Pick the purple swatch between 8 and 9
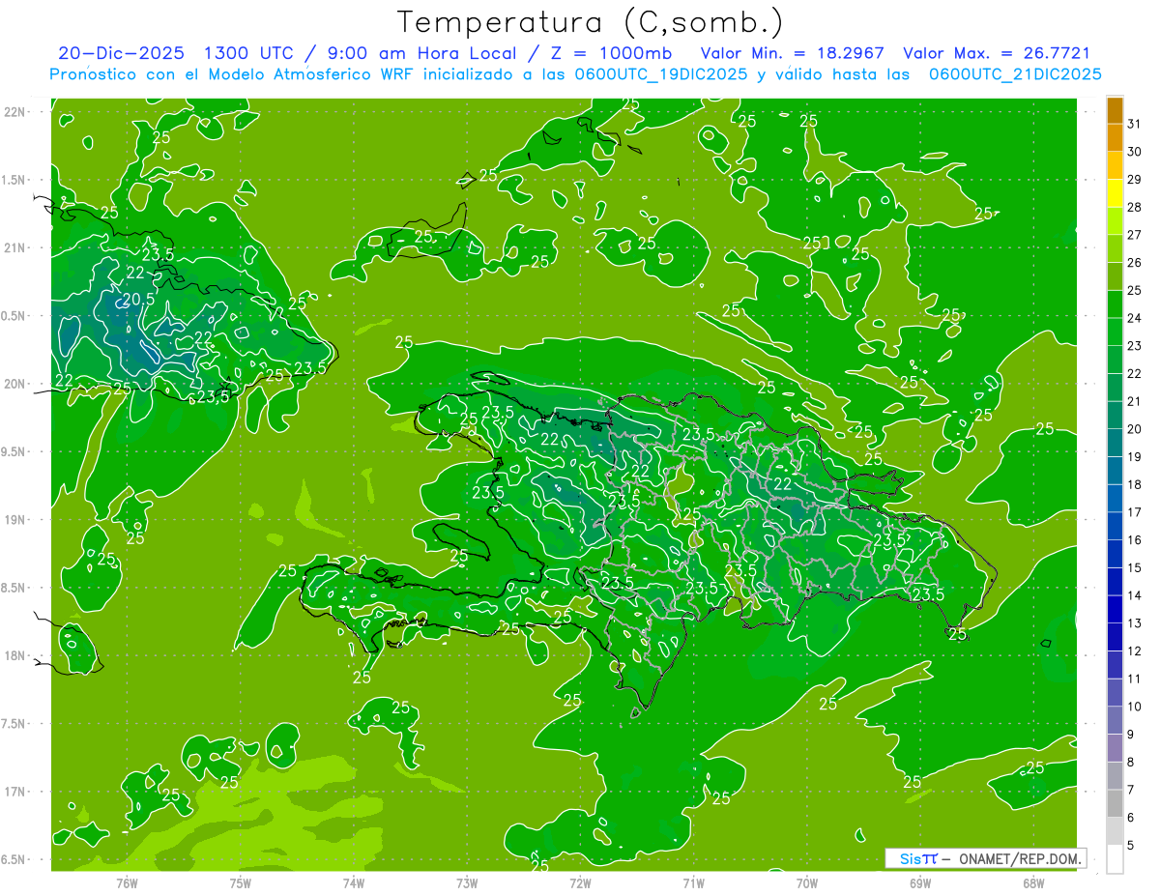 [1115, 748]
